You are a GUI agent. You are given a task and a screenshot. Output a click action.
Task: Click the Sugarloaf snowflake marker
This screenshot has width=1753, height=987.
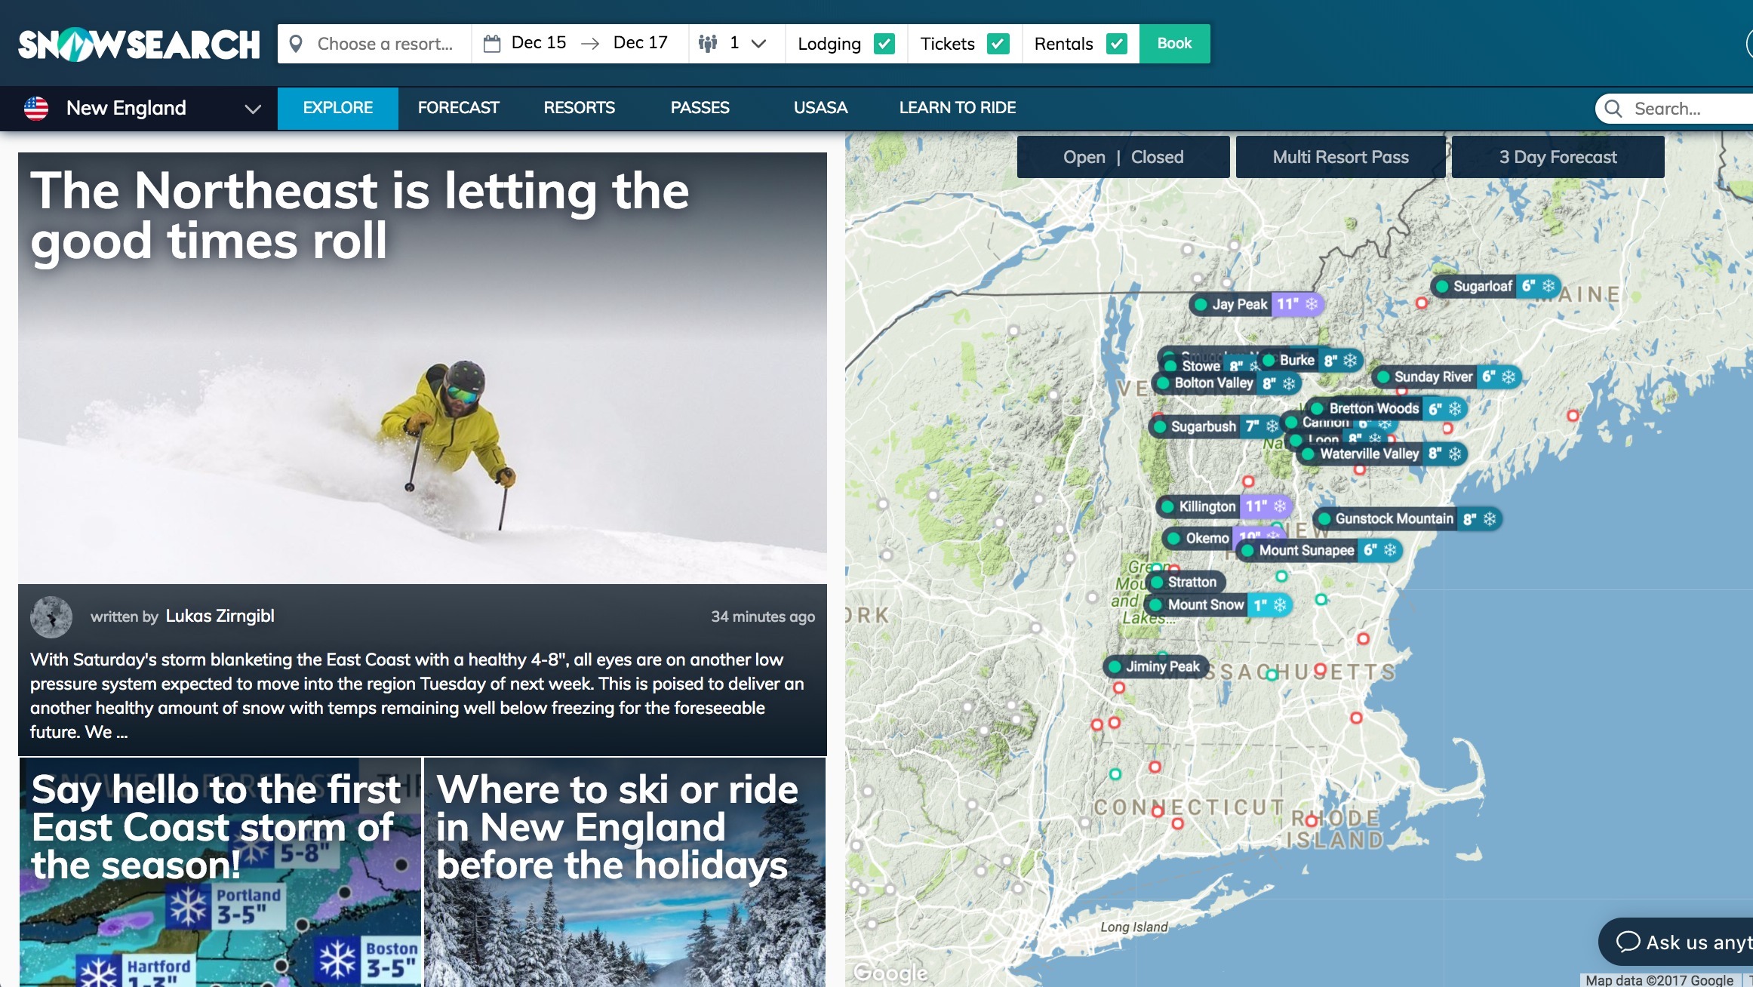[x=1548, y=286]
